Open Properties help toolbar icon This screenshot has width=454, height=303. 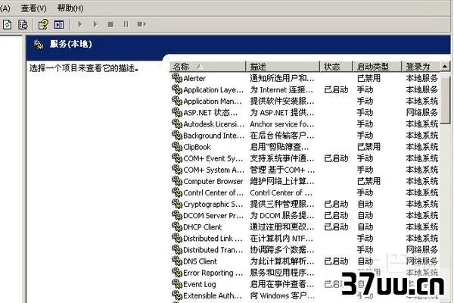(x=43, y=25)
